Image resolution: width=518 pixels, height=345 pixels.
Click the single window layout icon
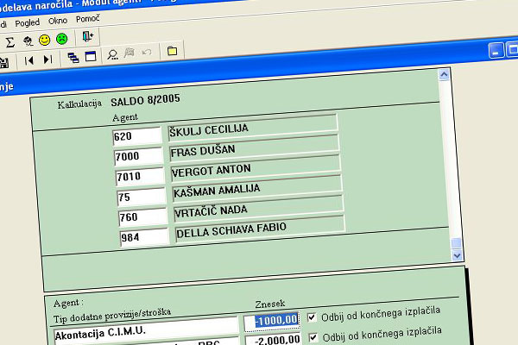(91, 59)
